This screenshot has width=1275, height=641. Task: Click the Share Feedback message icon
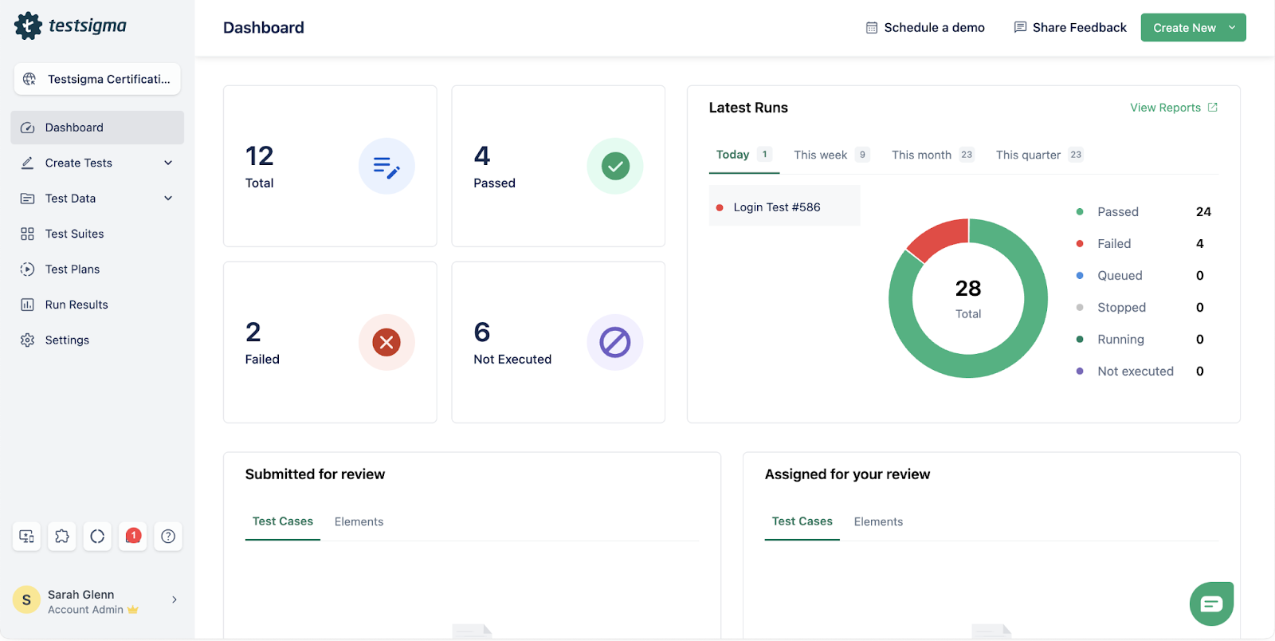point(1020,28)
